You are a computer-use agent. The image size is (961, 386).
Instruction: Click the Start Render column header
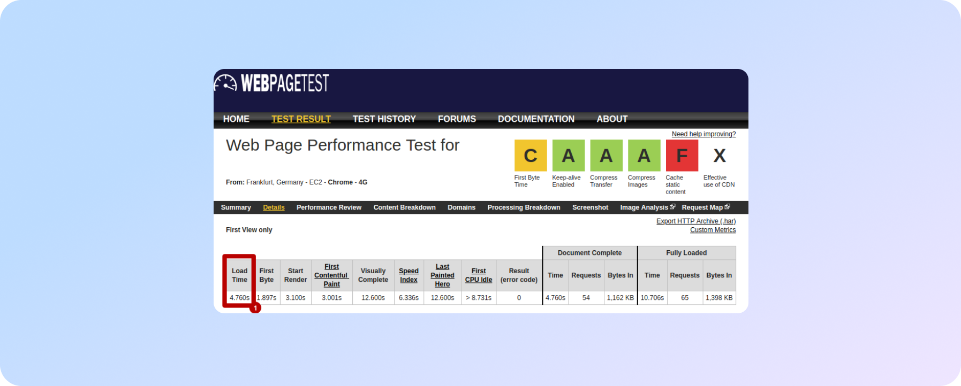[296, 275]
